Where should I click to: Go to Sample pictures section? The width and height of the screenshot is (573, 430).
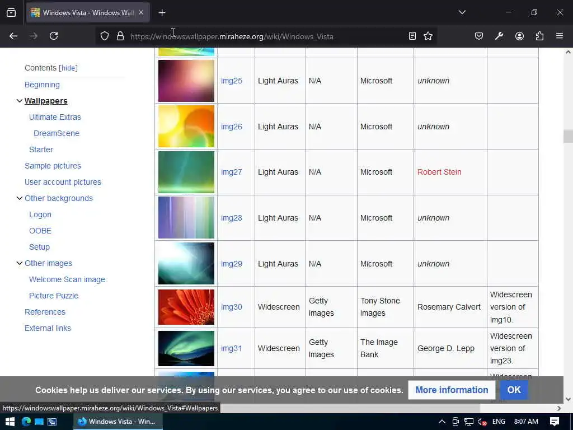tap(53, 166)
